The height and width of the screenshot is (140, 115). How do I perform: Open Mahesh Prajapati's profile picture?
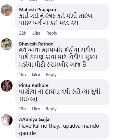tap(7, 10)
